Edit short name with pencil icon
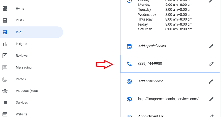Image resolution: width=221 pixels, height=117 pixels. click(x=211, y=81)
